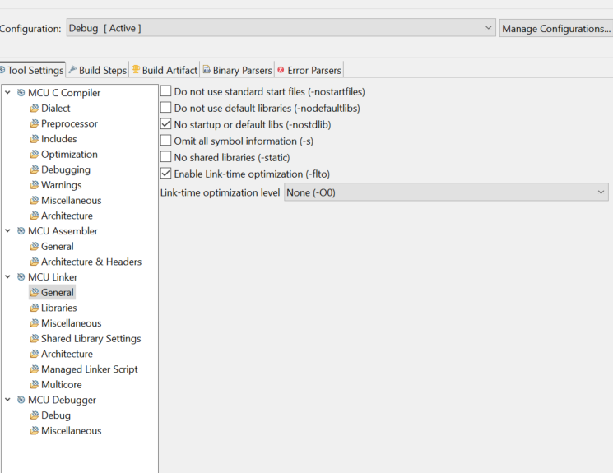Uncheck No startup or default libs
Screen dimensions: 613x473
pos(166,124)
